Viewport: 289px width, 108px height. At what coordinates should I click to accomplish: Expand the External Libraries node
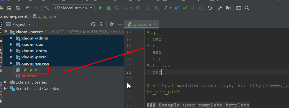(6, 82)
